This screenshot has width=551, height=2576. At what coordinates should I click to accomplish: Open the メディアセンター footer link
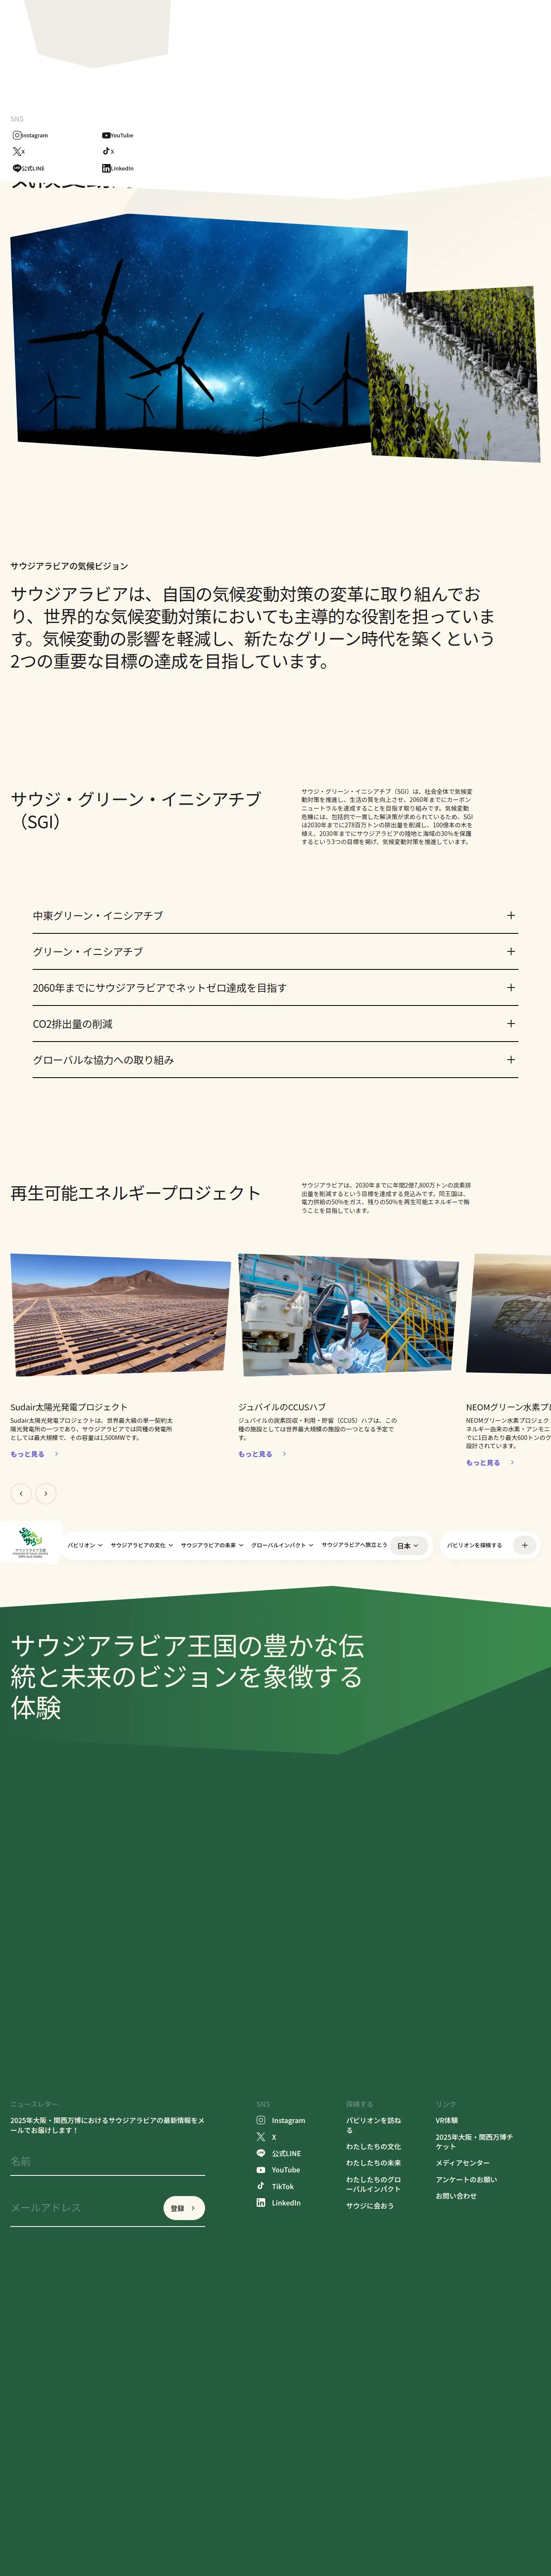[x=462, y=2163]
